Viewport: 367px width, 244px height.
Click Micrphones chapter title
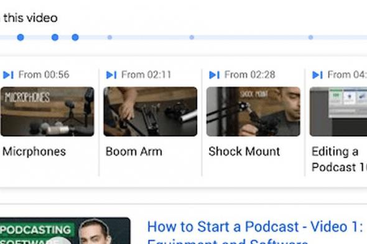(34, 151)
